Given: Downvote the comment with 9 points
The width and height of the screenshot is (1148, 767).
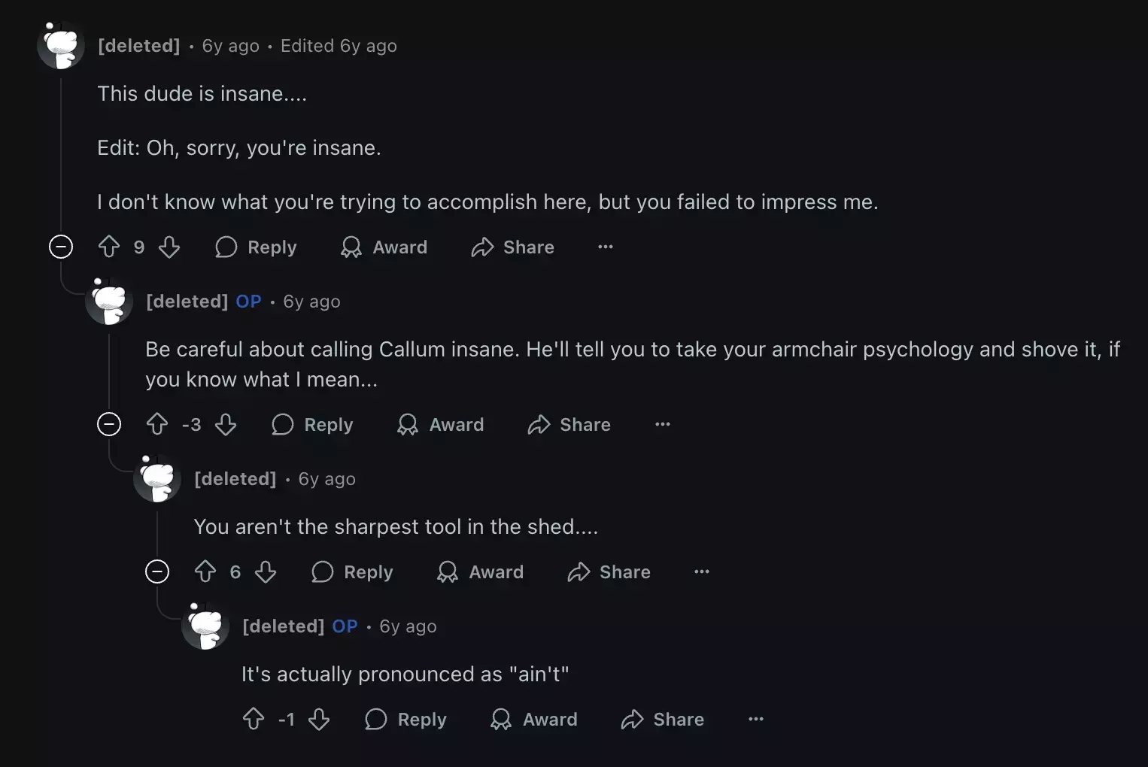Looking at the screenshot, I should (x=169, y=247).
